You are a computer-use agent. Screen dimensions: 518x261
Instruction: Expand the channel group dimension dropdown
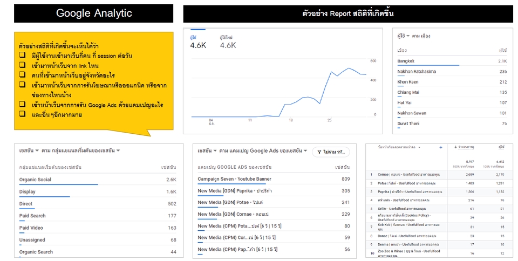click(118, 151)
